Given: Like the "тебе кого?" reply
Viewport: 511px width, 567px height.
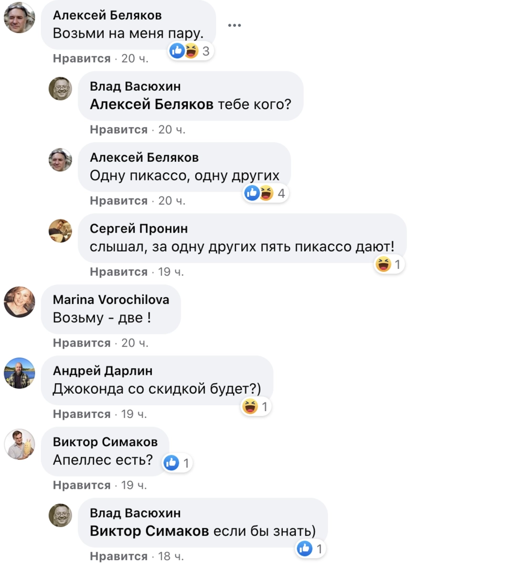Looking at the screenshot, I should [119, 130].
